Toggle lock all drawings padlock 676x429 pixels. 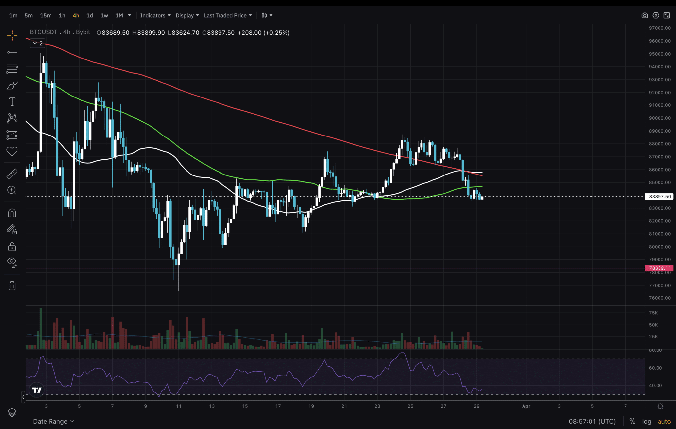pos(12,247)
